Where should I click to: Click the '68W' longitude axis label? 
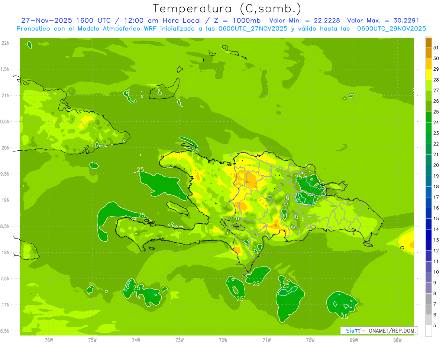pyautogui.click(x=397, y=340)
